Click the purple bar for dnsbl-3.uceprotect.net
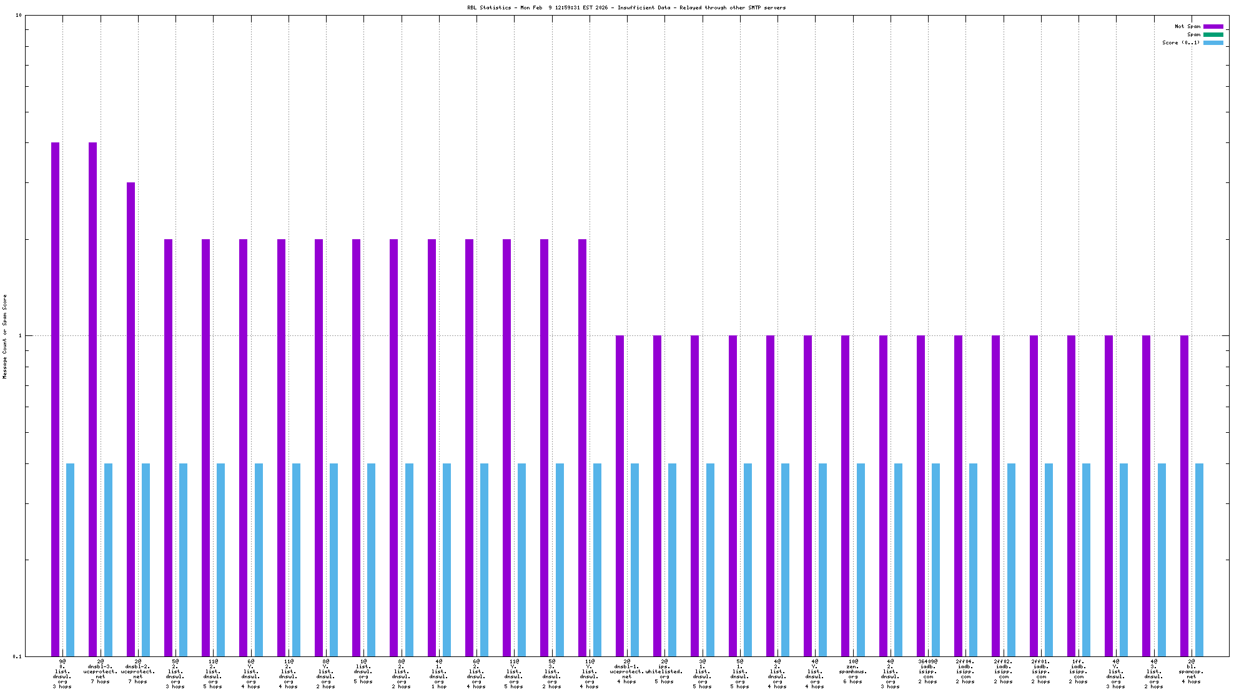 (92, 400)
